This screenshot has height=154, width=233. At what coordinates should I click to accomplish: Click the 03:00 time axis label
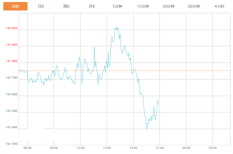(213, 148)
